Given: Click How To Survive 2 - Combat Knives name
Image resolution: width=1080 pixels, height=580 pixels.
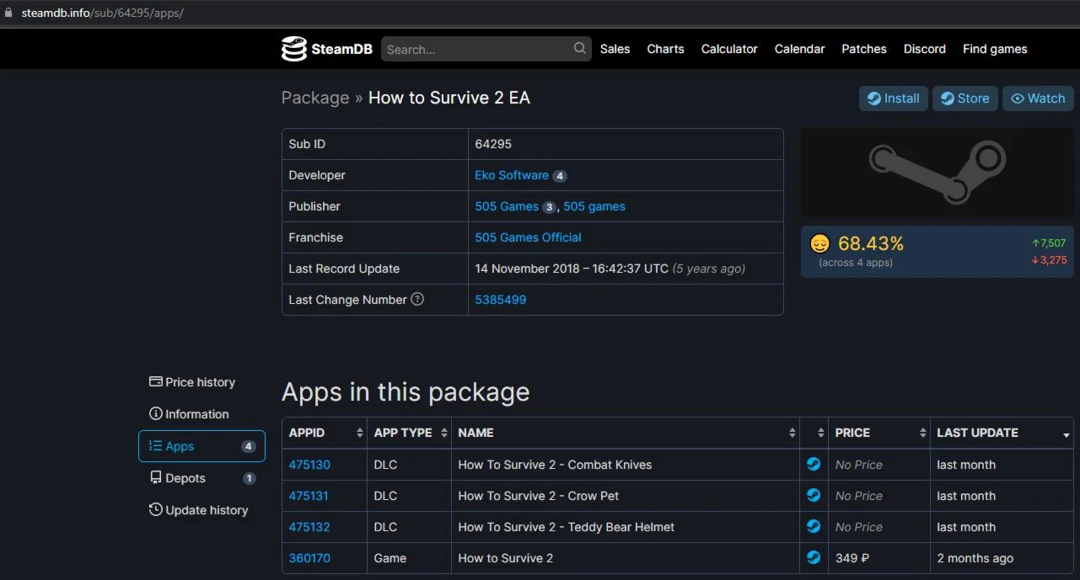Looking at the screenshot, I should click(x=555, y=465).
